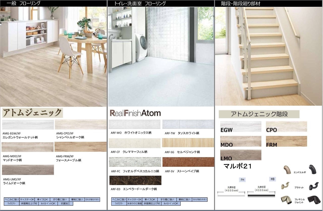This screenshot has height=211, width=323.
Task: Click the フレキシルジョイント part label
Action: [299, 201]
